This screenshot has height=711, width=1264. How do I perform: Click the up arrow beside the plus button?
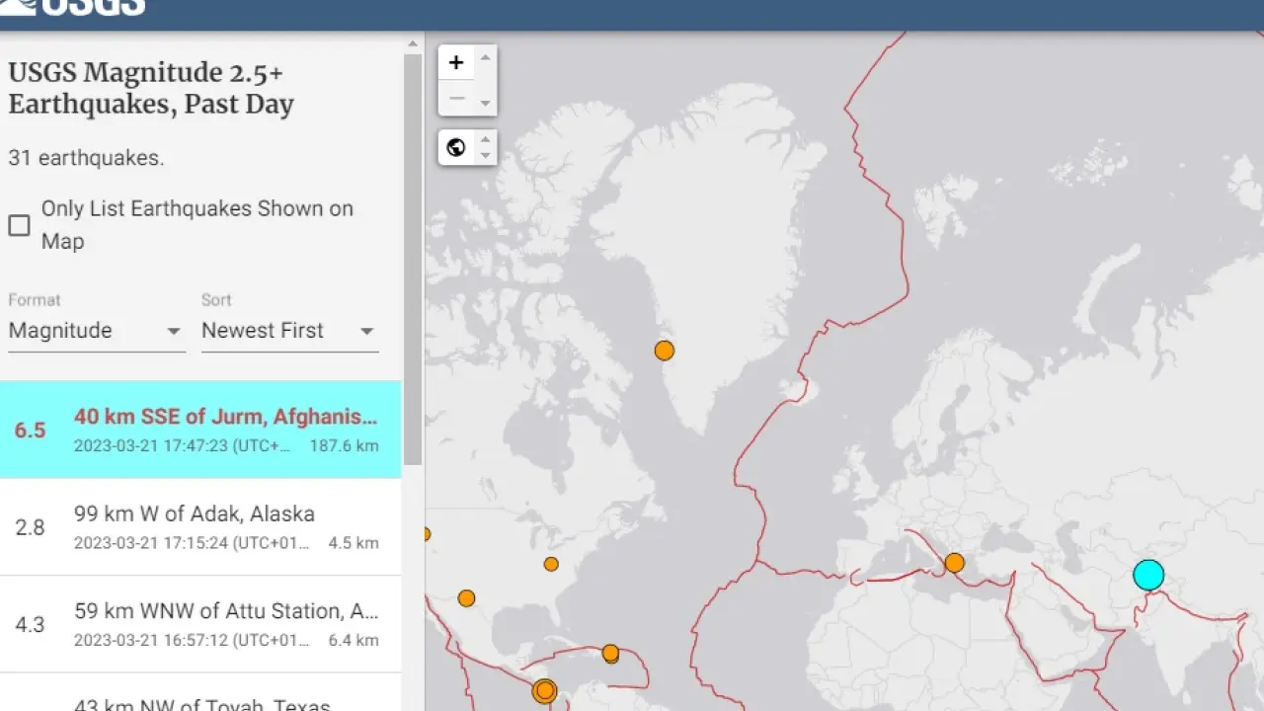pos(485,57)
